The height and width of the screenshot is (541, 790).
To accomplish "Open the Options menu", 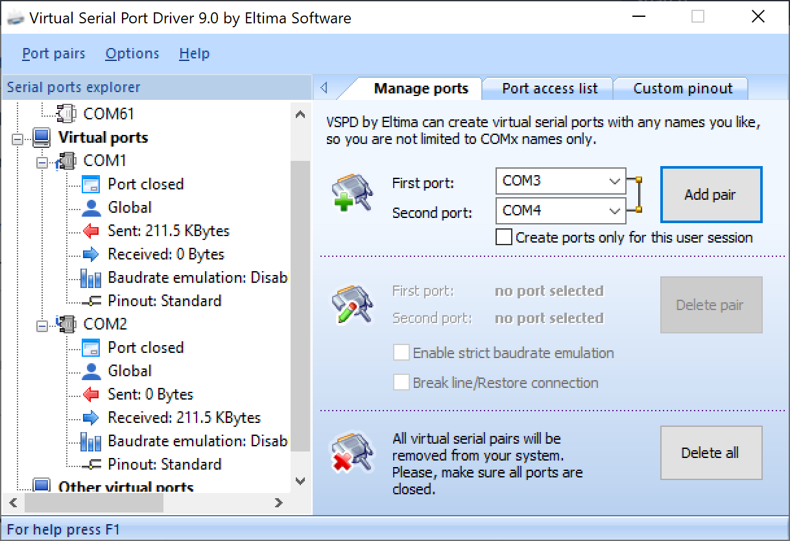I will coord(132,54).
